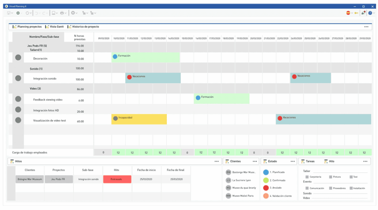Open dropdown arrow next to language flag
Image resolution: width=378 pixels, height=210 pixels.
[352, 13]
